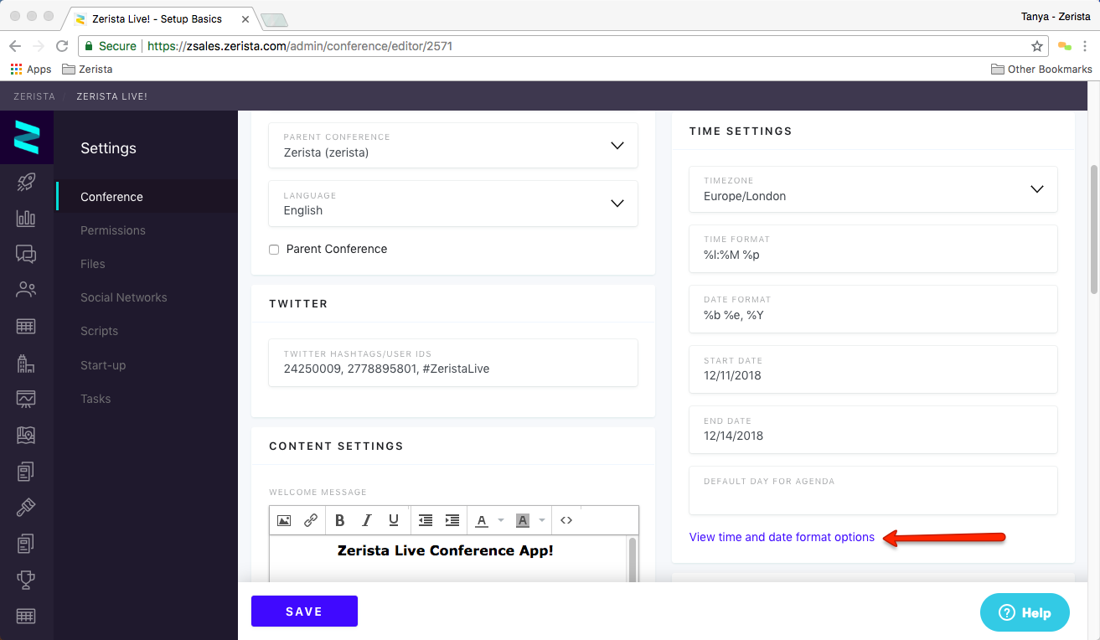Click the welcome message text area
Viewport: 1100px width, 640px height.
coord(448,559)
